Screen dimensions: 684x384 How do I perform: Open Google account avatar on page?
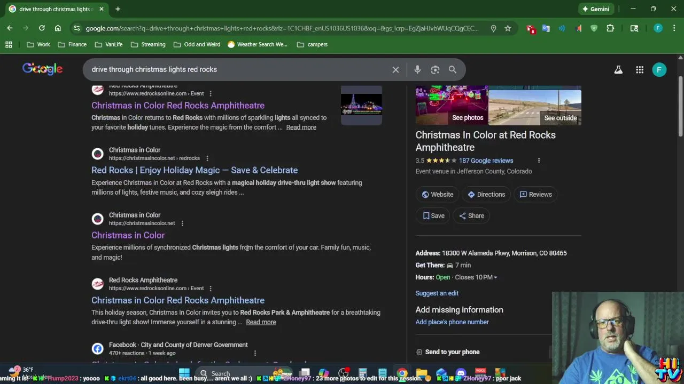[659, 69]
